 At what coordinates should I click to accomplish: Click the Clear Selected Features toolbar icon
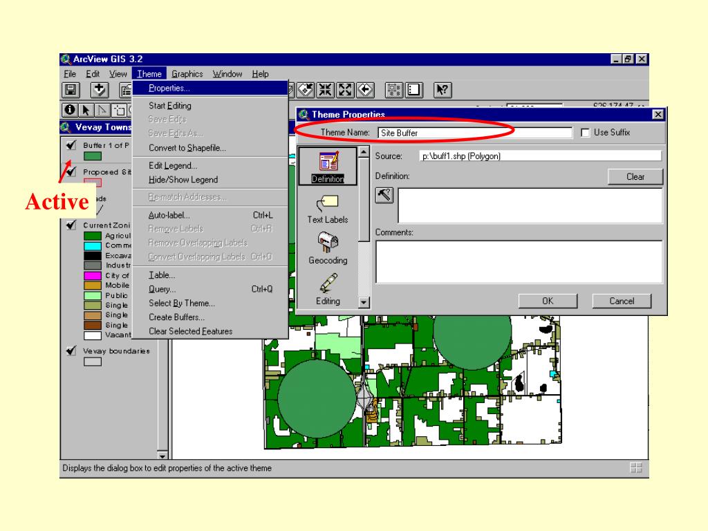413,91
